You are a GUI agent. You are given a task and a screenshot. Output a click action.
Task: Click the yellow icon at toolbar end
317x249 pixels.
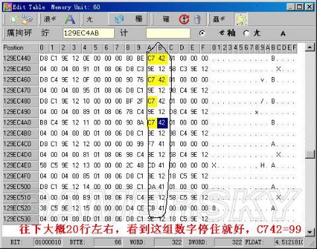[x=241, y=19]
